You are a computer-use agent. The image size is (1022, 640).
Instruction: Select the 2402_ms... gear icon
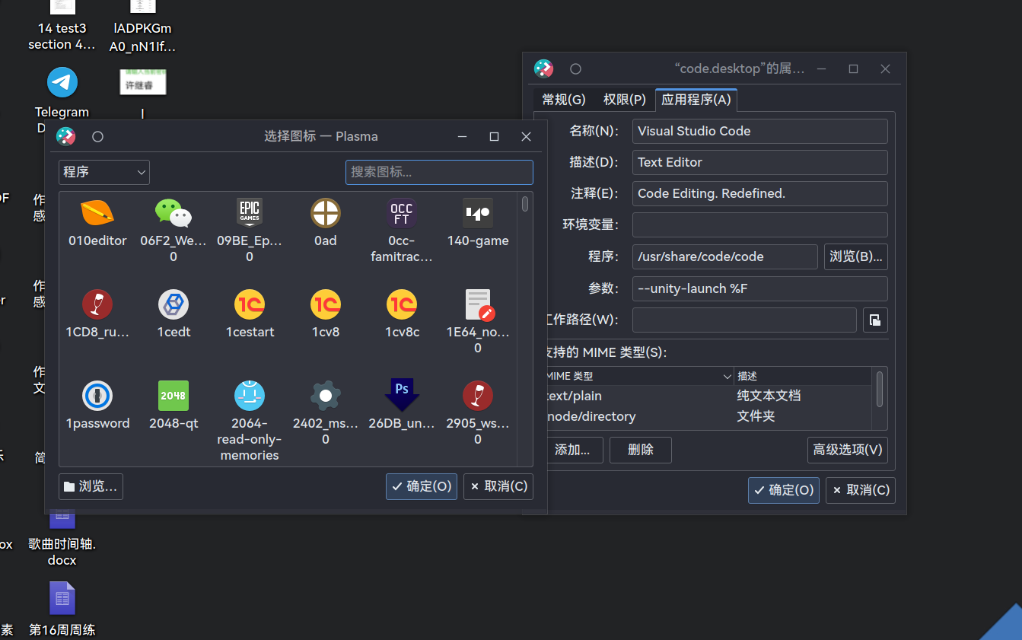[x=326, y=396]
